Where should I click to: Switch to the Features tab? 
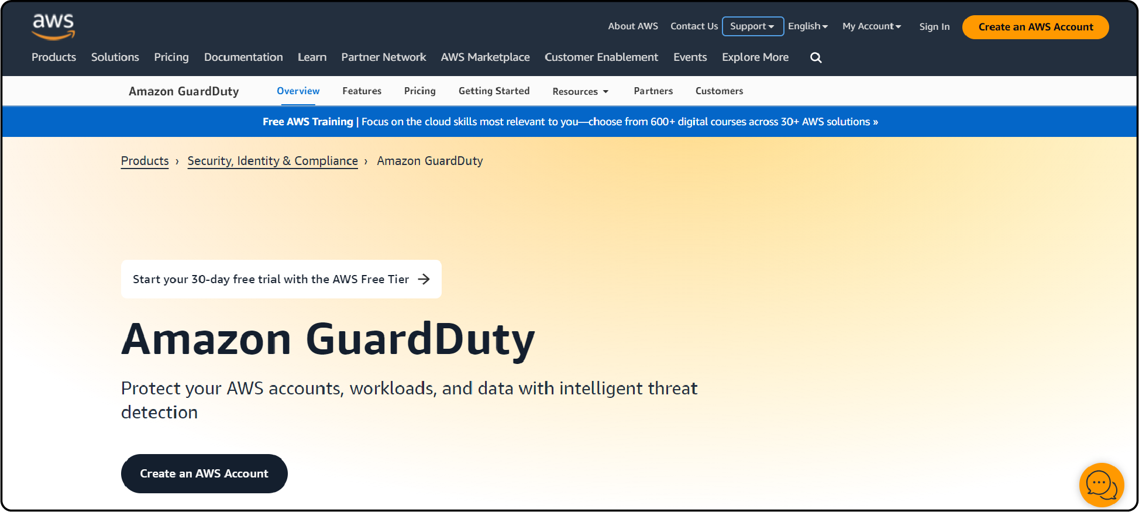362,91
